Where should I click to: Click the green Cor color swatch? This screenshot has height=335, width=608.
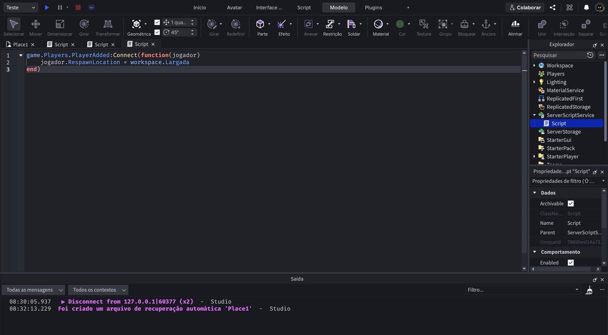pyautogui.click(x=400, y=24)
